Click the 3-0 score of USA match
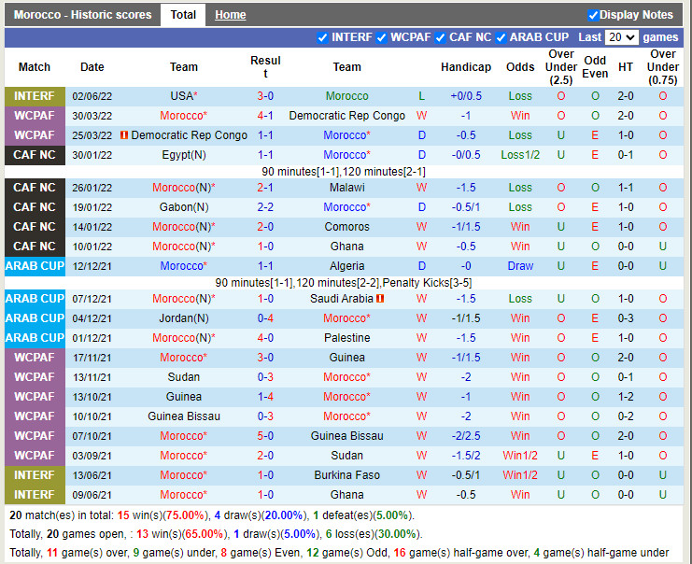Image resolution: width=692 pixels, height=564 pixels. click(265, 96)
